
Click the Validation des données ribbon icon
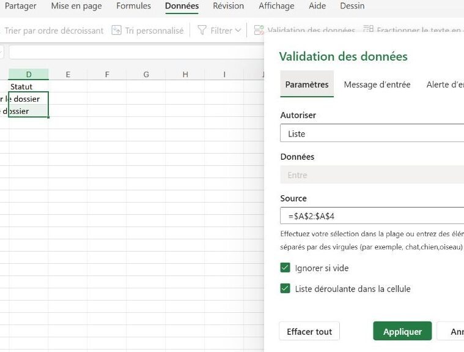pos(259,30)
